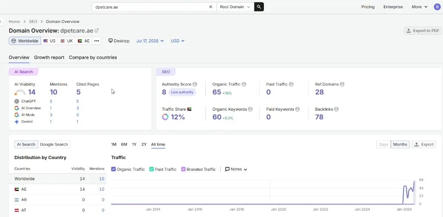The height and width of the screenshot is (217, 443).
Task: Open the Notes dropdown
Action: 236,169
